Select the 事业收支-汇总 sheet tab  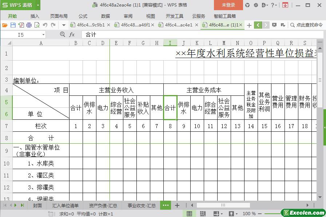142,206
